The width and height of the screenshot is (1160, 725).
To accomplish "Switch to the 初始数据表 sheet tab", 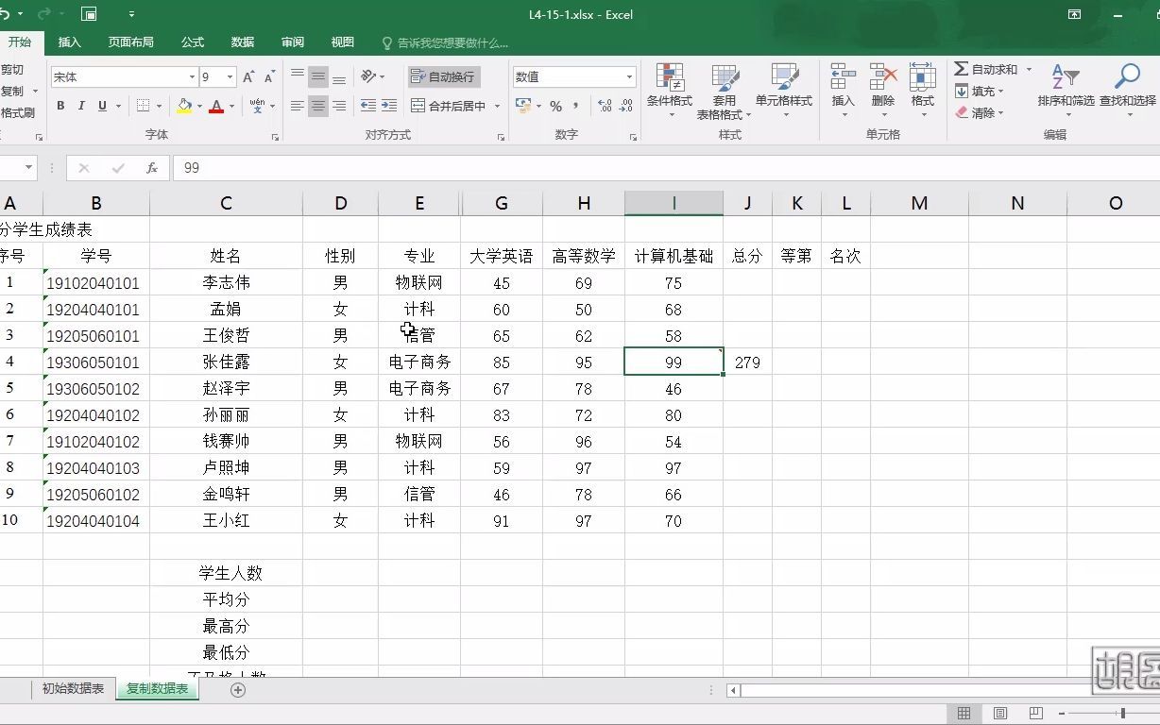I will 73,689.
